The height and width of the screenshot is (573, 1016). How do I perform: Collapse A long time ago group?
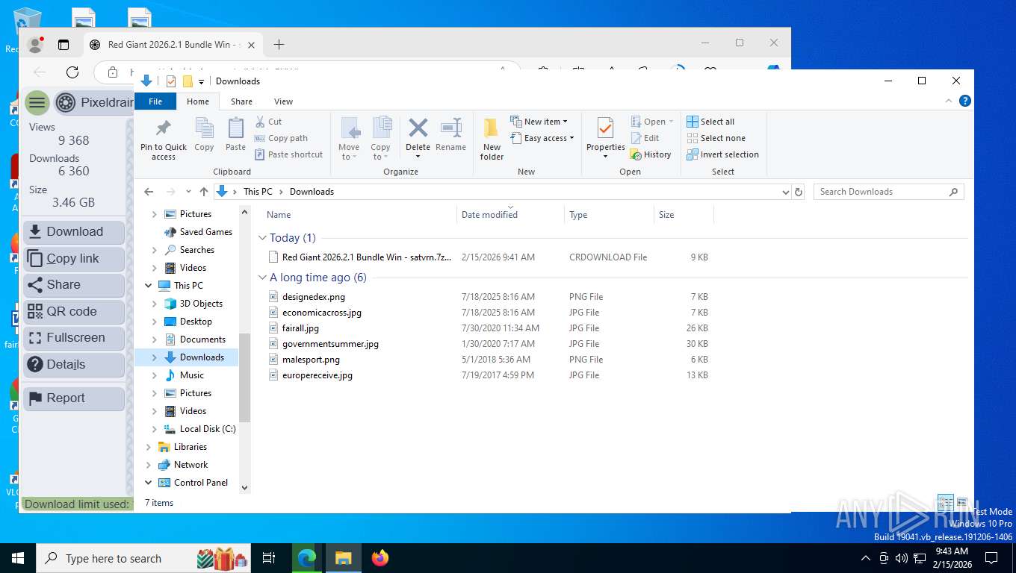coord(262,278)
